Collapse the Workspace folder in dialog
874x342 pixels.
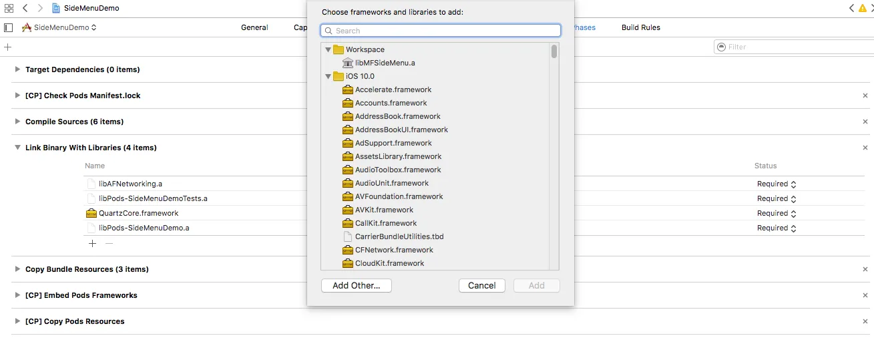pos(328,49)
